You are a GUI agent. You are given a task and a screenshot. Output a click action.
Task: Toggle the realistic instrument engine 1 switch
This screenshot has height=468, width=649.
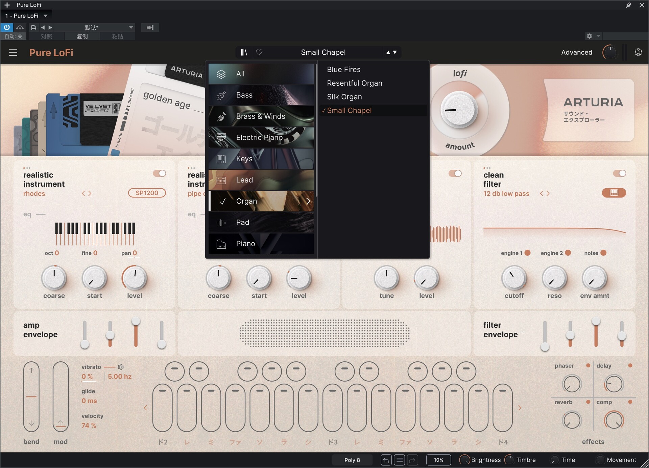(160, 173)
